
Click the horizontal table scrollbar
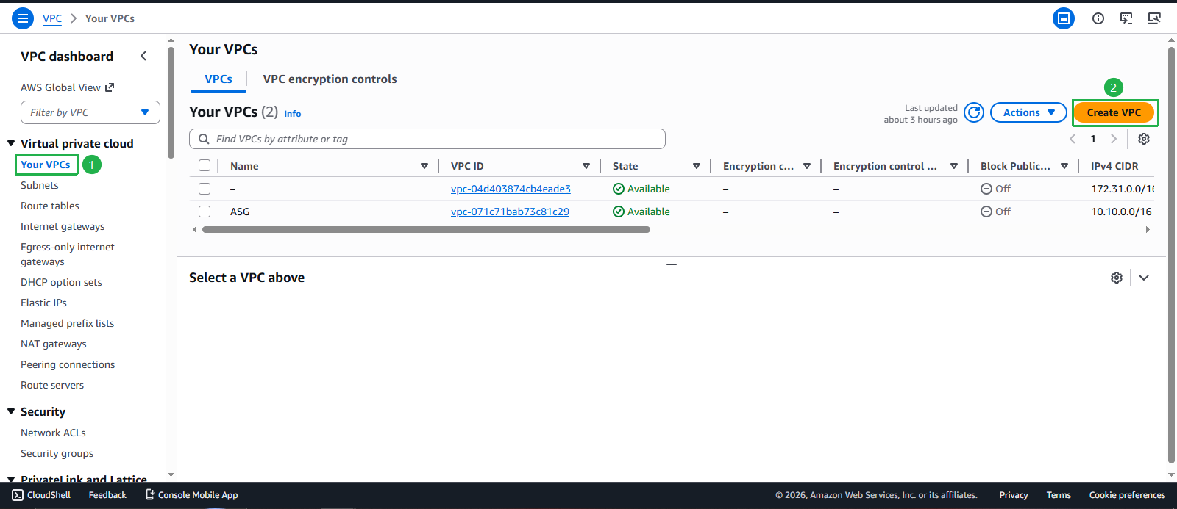(426, 230)
